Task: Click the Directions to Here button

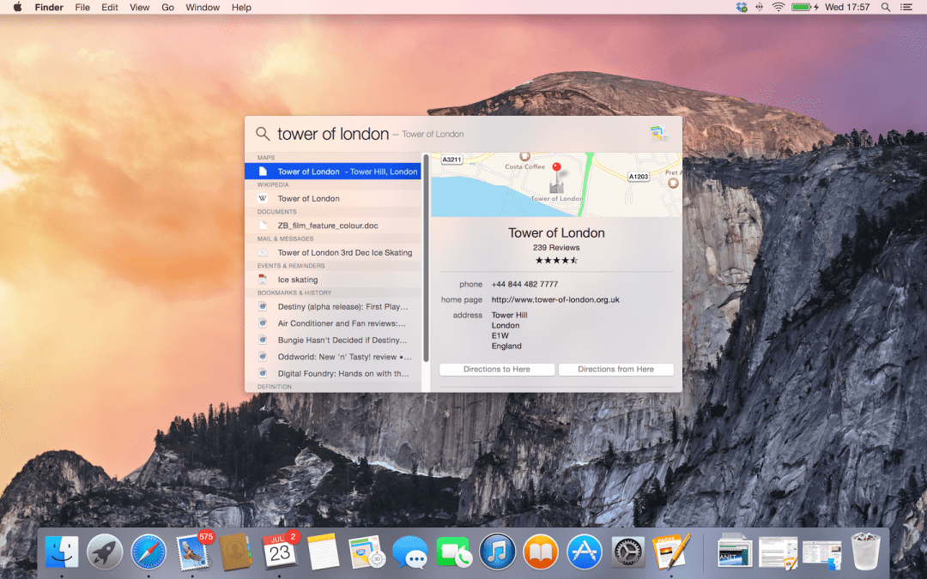Action: (497, 369)
